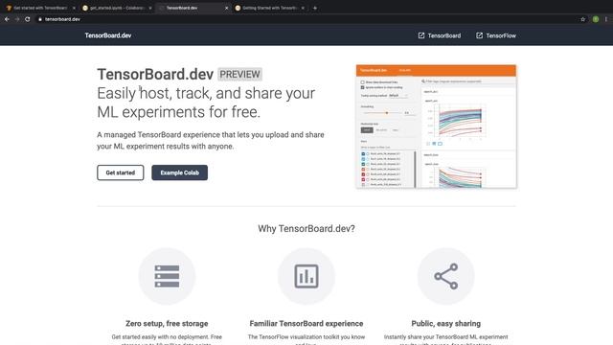The height and width of the screenshot is (345, 613).
Task: Go back with the browser back arrow
Action: [7, 19]
